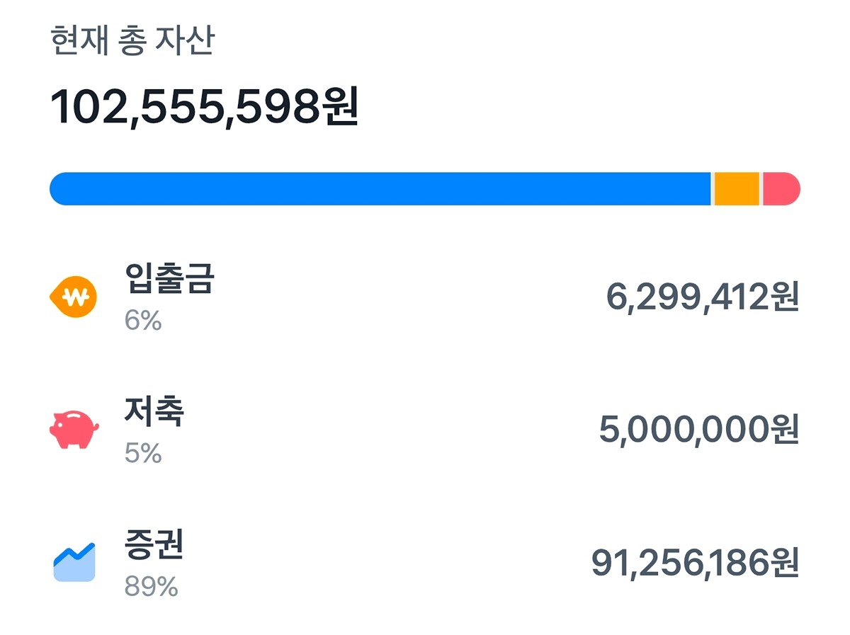Image resolution: width=850 pixels, height=635 pixels.
Task: Open the 입출금 account row
Action: coord(425,297)
